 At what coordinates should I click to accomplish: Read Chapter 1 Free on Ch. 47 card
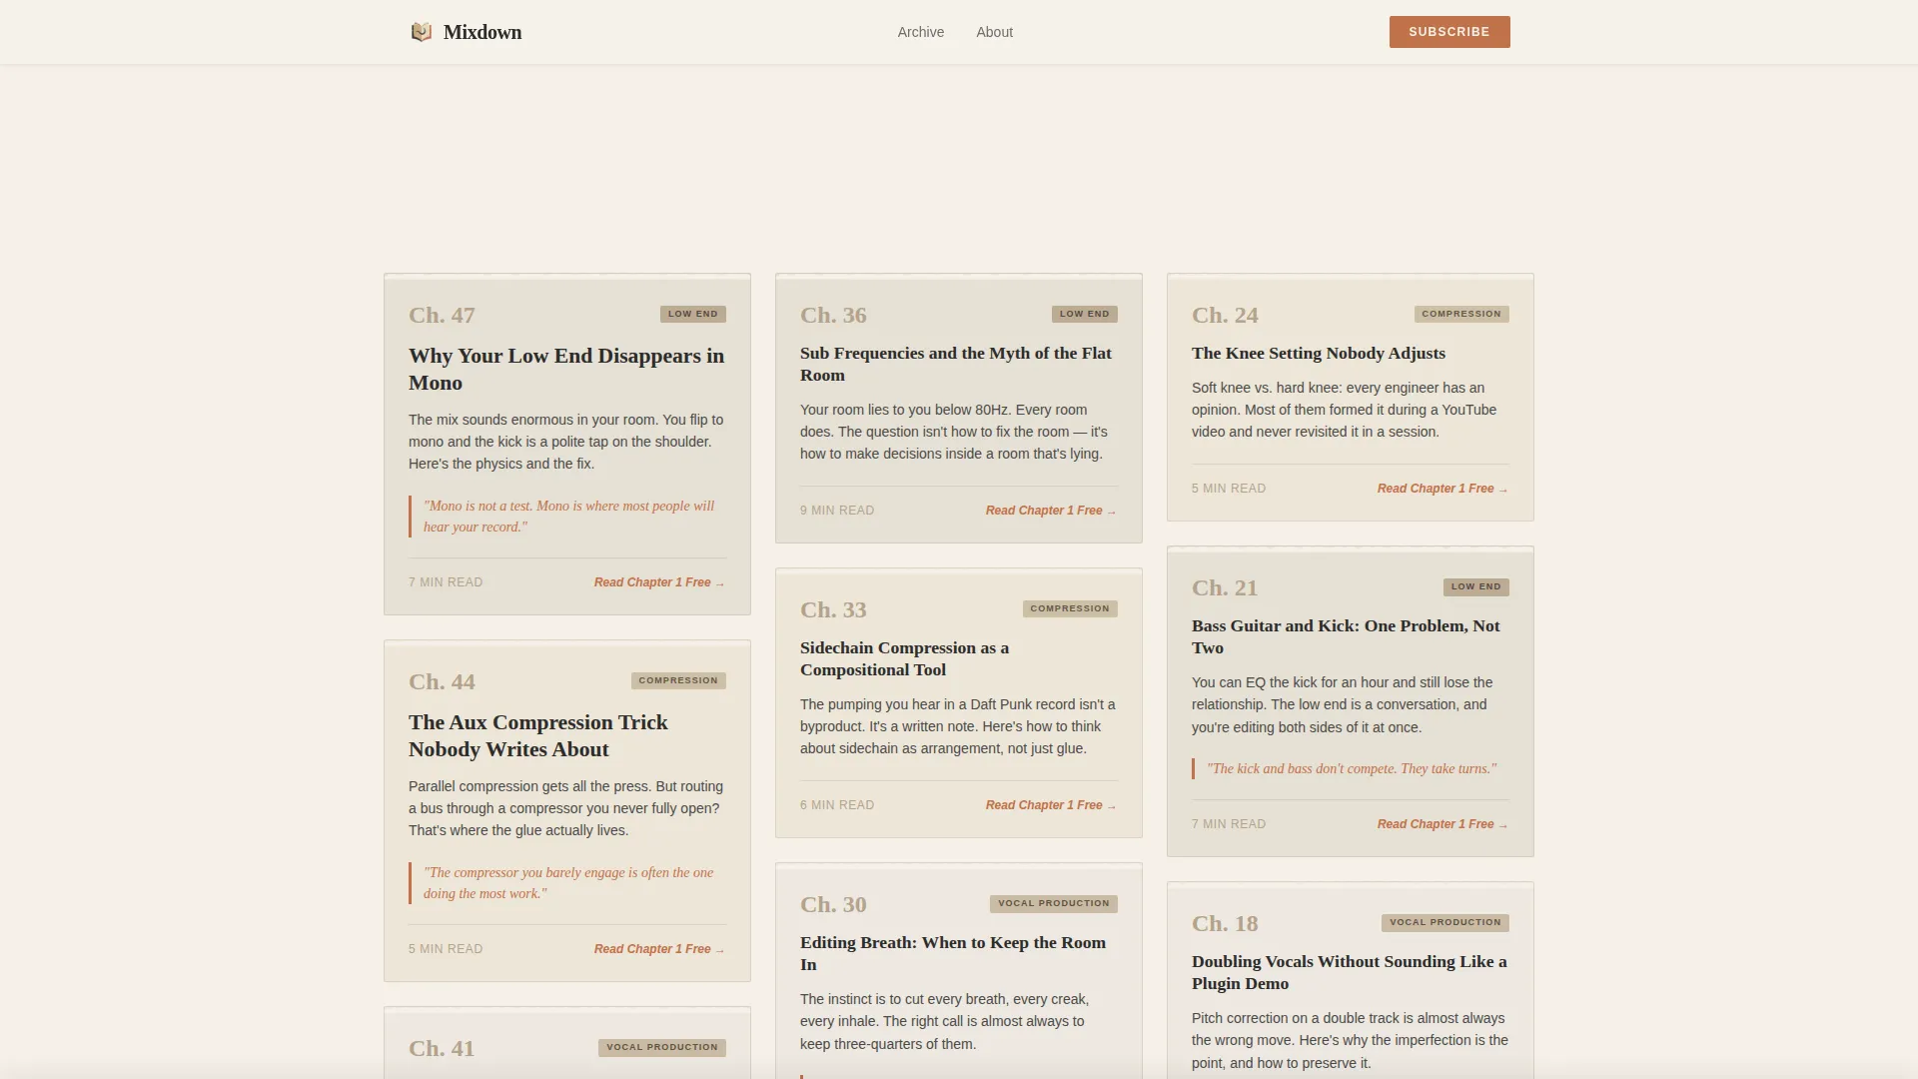coord(659,582)
